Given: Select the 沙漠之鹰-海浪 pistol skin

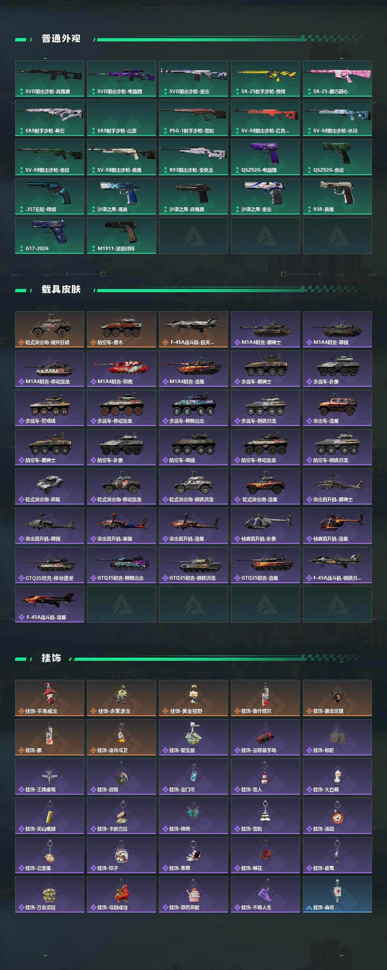Looking at the screenshot, I should coord(121,196).
